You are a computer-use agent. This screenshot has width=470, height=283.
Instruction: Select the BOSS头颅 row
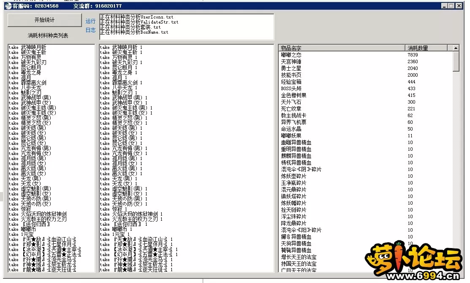(x=366, y=88)
